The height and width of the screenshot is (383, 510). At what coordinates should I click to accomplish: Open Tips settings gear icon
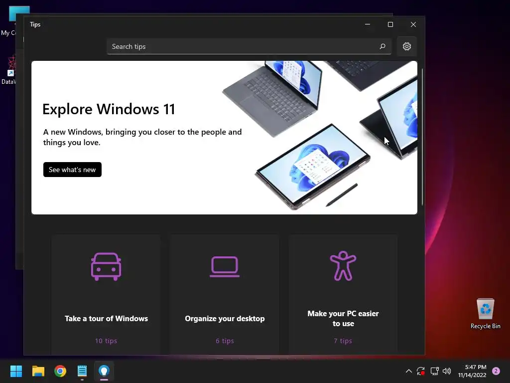coord(406,46)
